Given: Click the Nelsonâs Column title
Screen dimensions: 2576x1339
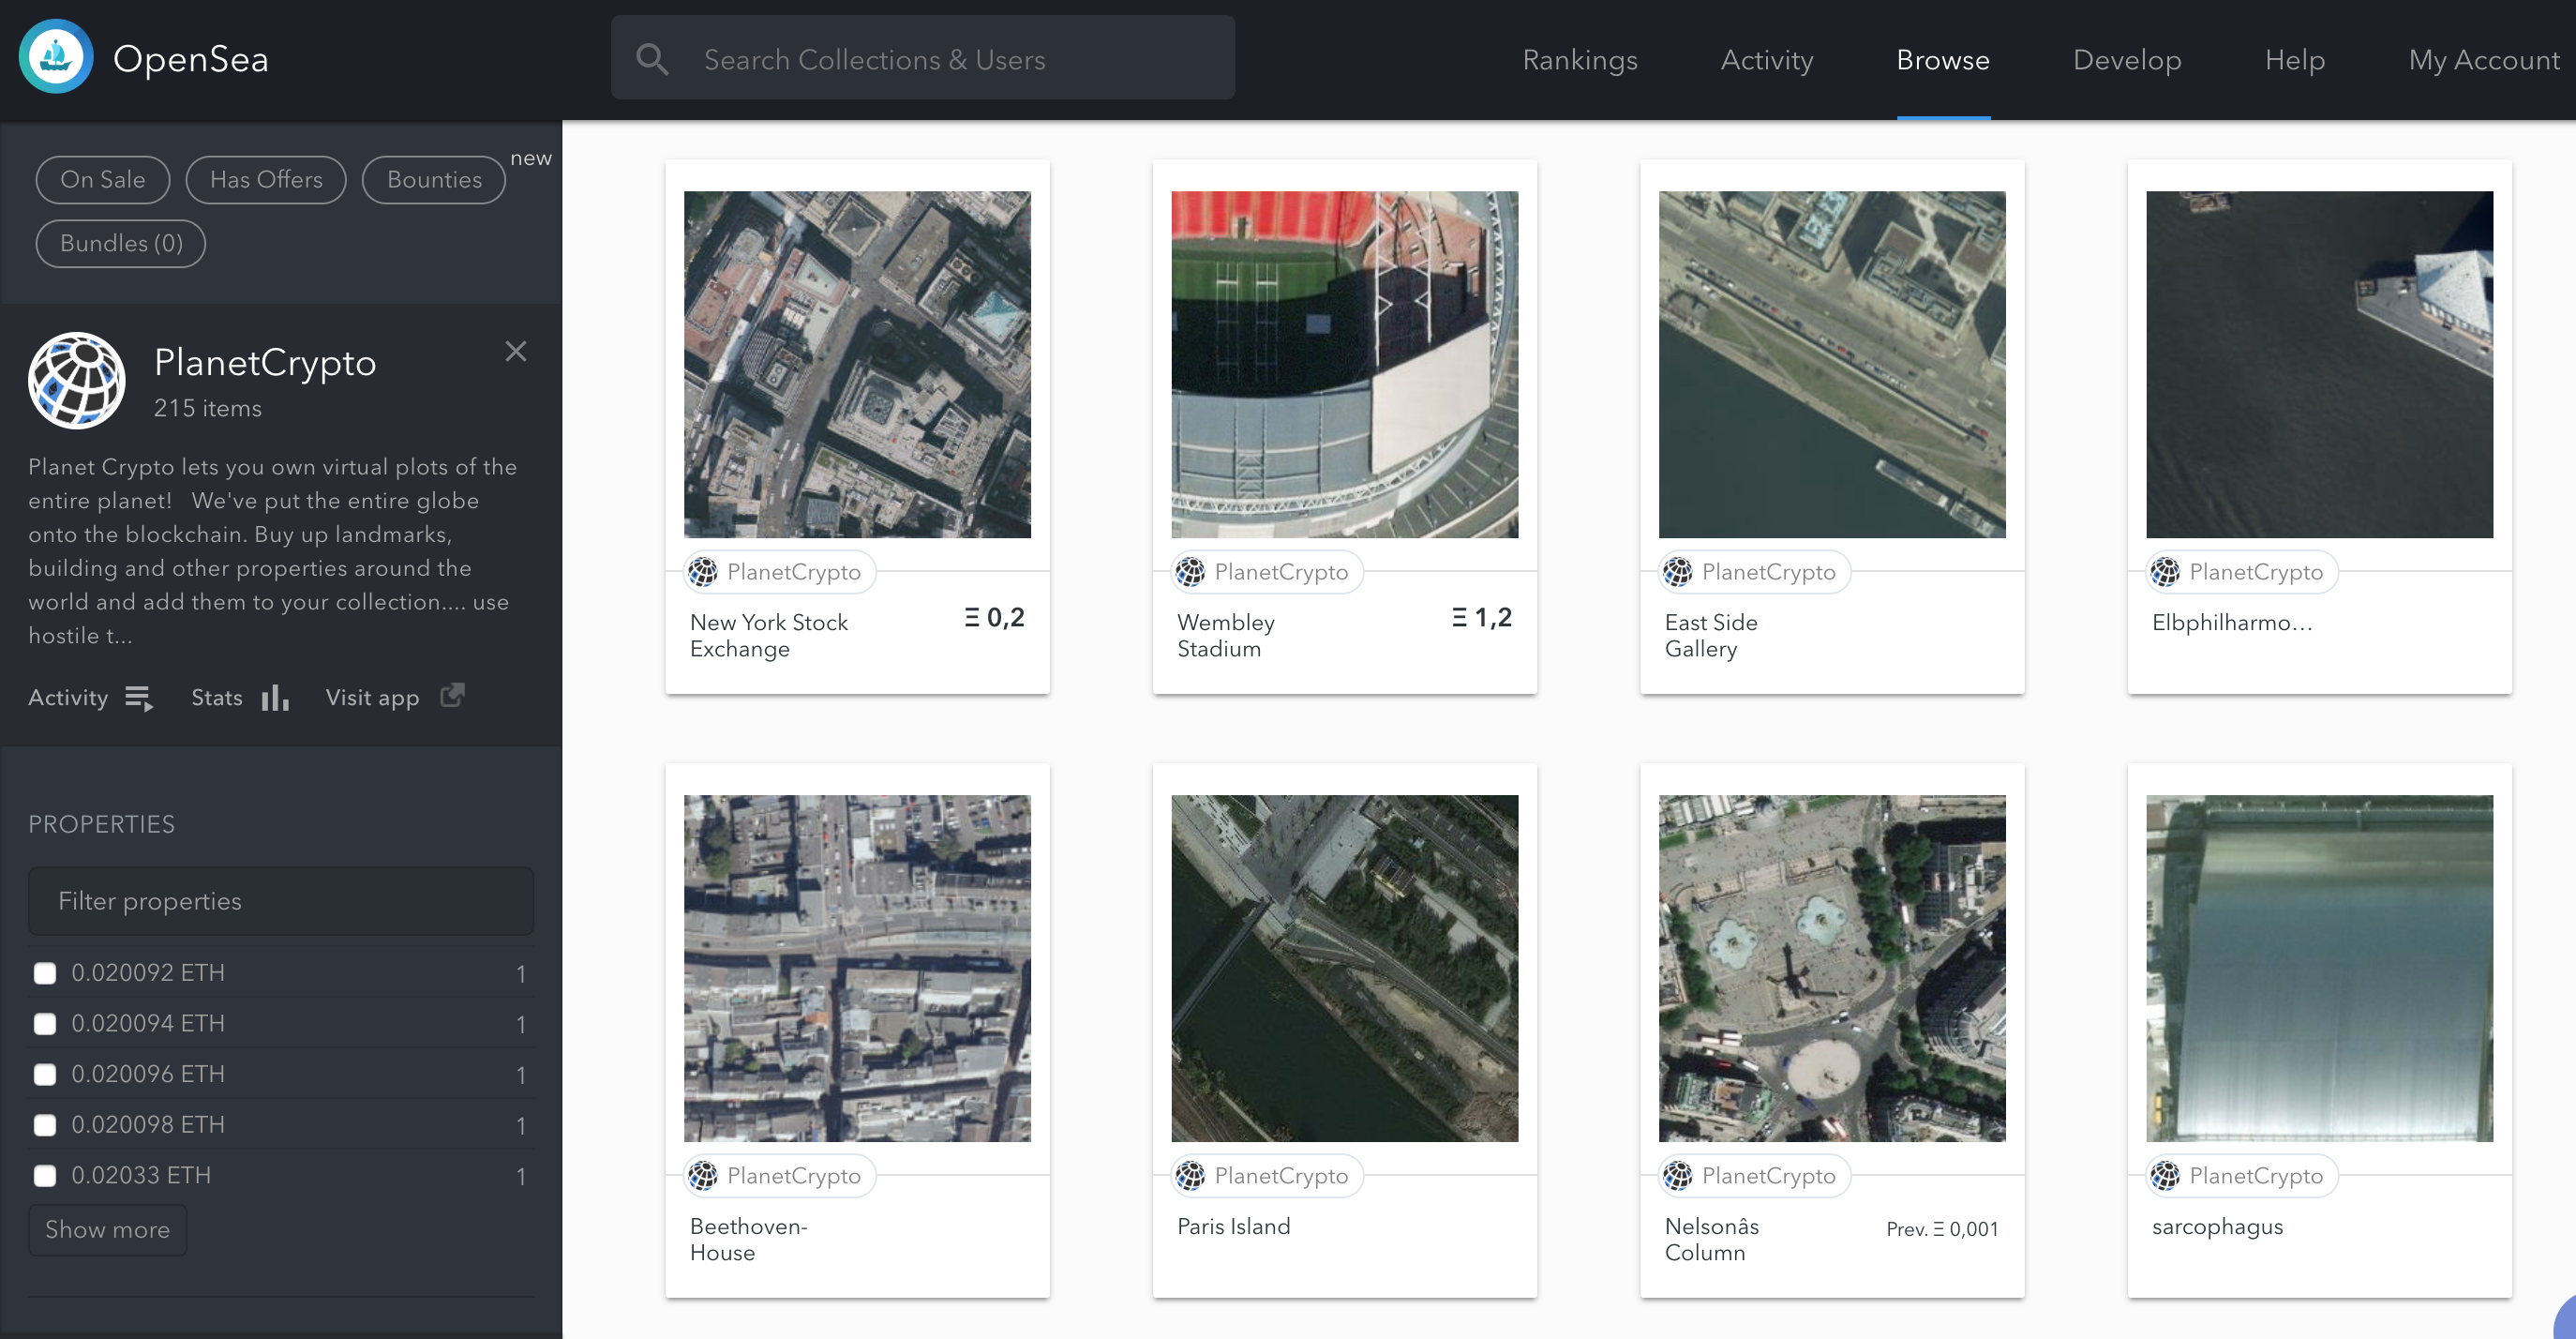Looking at the screenshot, I should tap(1712, 1240).
